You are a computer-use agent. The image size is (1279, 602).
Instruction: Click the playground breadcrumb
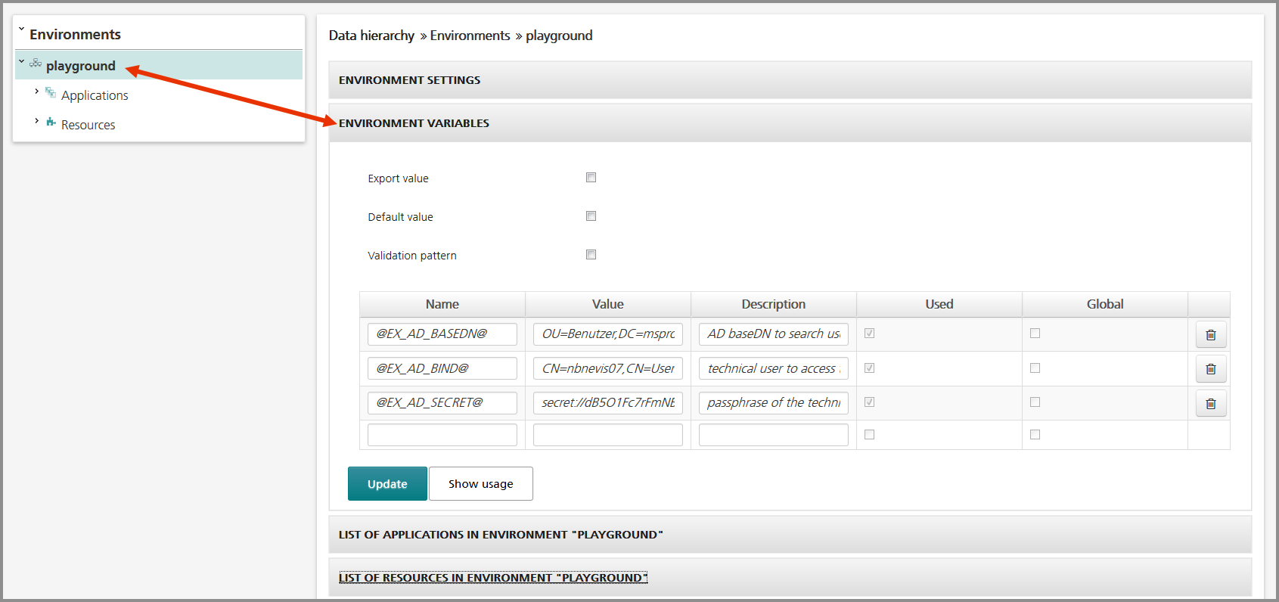[x=559, y=36]
